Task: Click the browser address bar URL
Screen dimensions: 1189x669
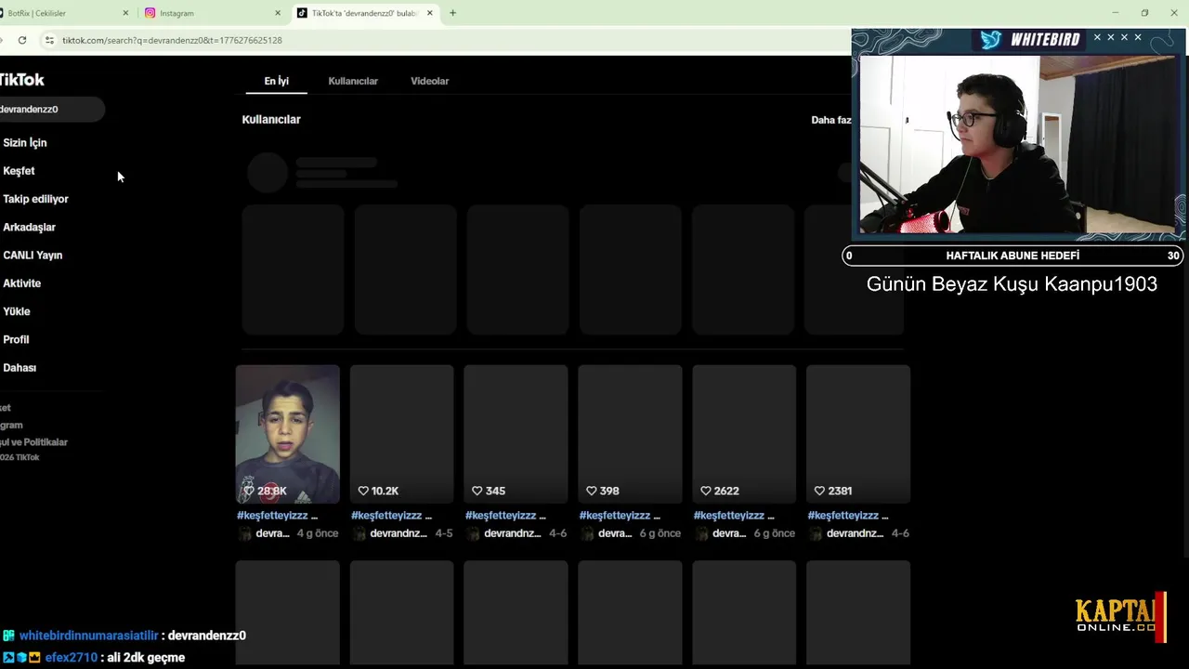Action: pyautogui.click(x=172, y=40)
